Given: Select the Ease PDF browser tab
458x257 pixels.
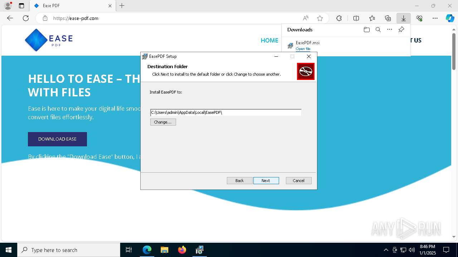Looking at the screenshot, I should [72, 6].
